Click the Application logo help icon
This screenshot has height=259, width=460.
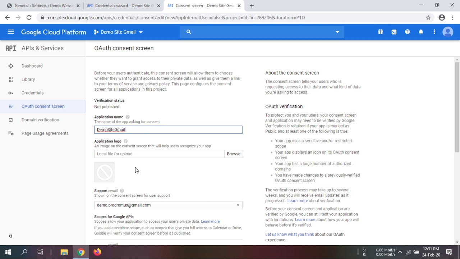click(125, 141)
